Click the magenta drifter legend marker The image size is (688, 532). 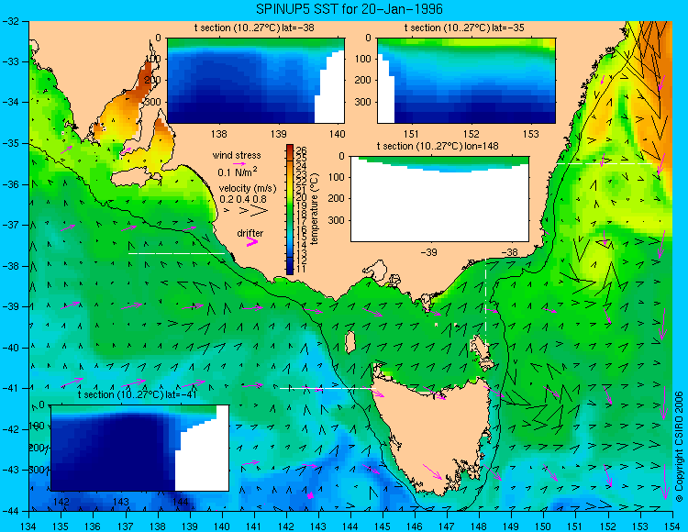[252, 241]
